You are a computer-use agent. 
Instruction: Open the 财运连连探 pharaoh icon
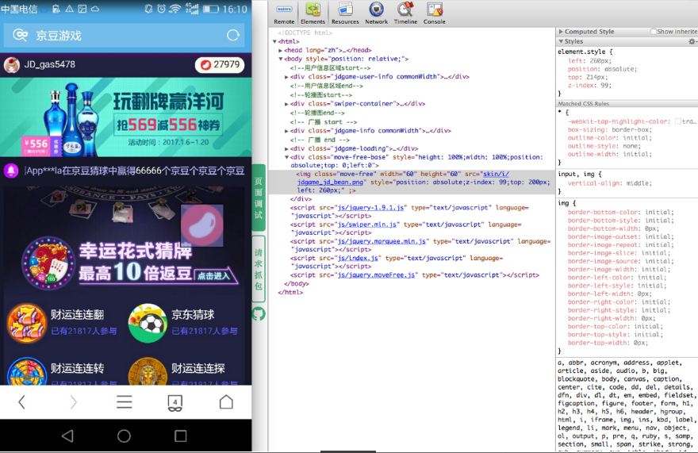[148, 371]
